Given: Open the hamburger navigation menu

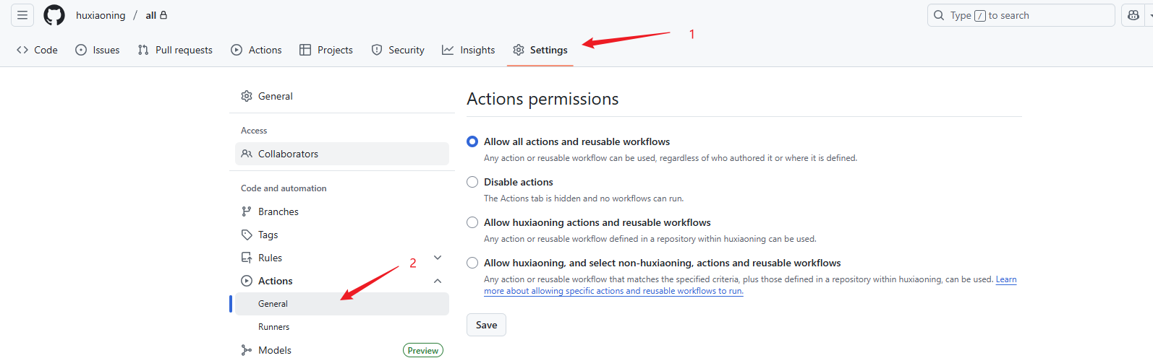Looking at the screenshot, I should [x=22, y=15].
